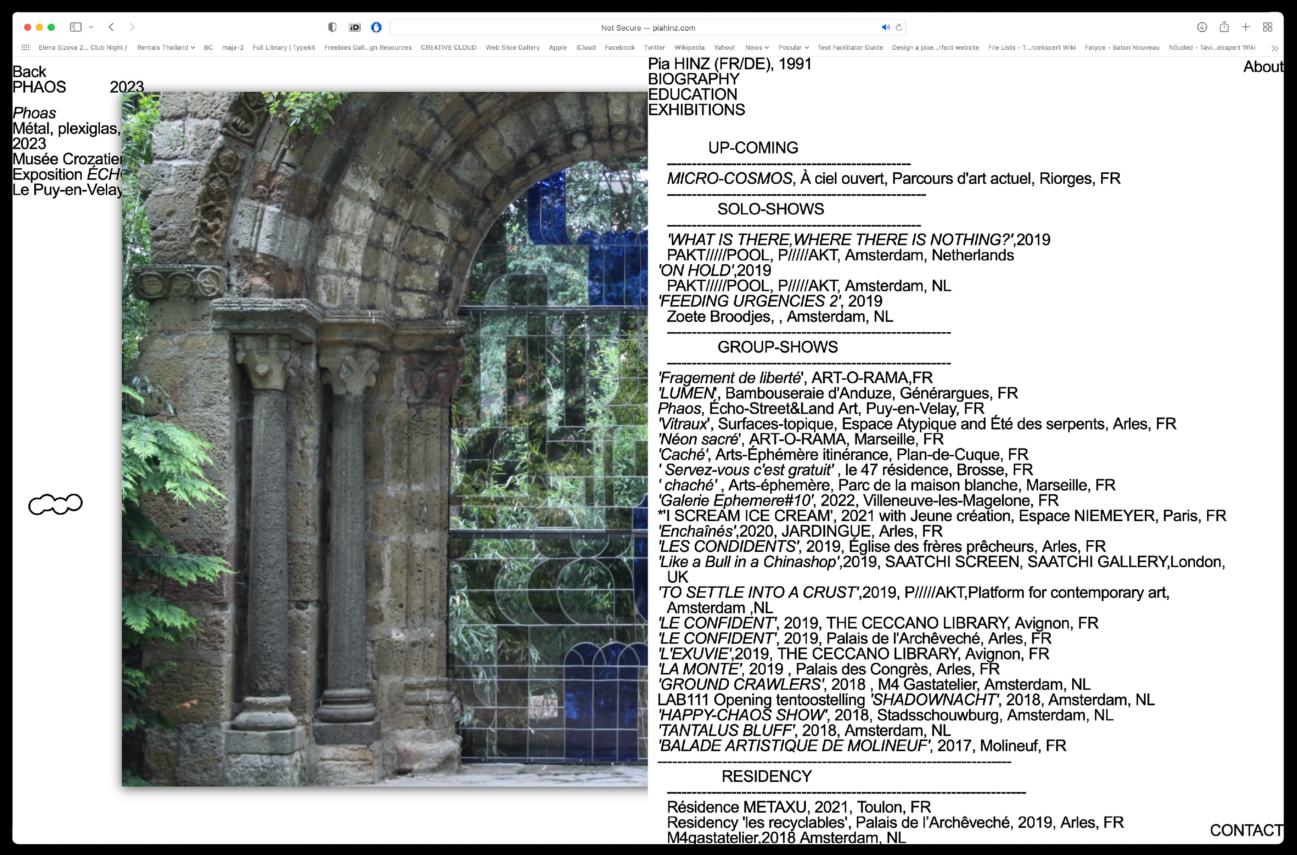
Task: Open iCloud bookmark
Action: 586,48
